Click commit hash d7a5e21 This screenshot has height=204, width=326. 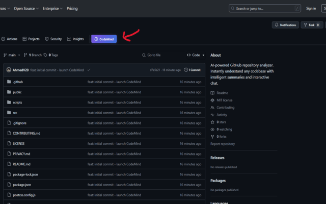click(x=155, y=70)
